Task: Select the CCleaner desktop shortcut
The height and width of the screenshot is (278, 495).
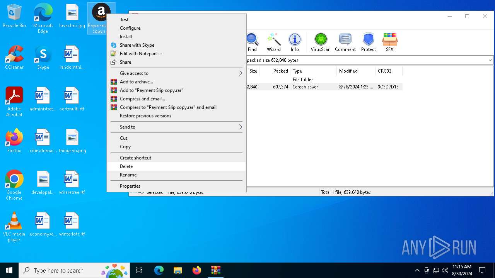Action: 14,58
